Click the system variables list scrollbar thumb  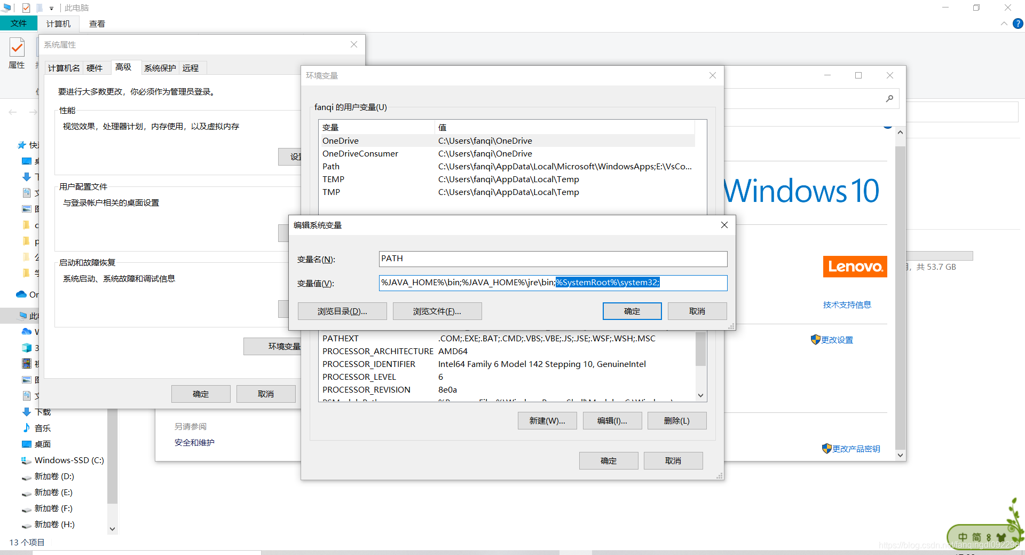701,348
